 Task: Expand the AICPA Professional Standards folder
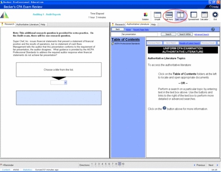pos(126,44)
